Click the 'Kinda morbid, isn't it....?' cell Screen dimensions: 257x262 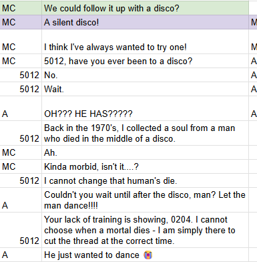pyautogui.click(x=145, y=166)
